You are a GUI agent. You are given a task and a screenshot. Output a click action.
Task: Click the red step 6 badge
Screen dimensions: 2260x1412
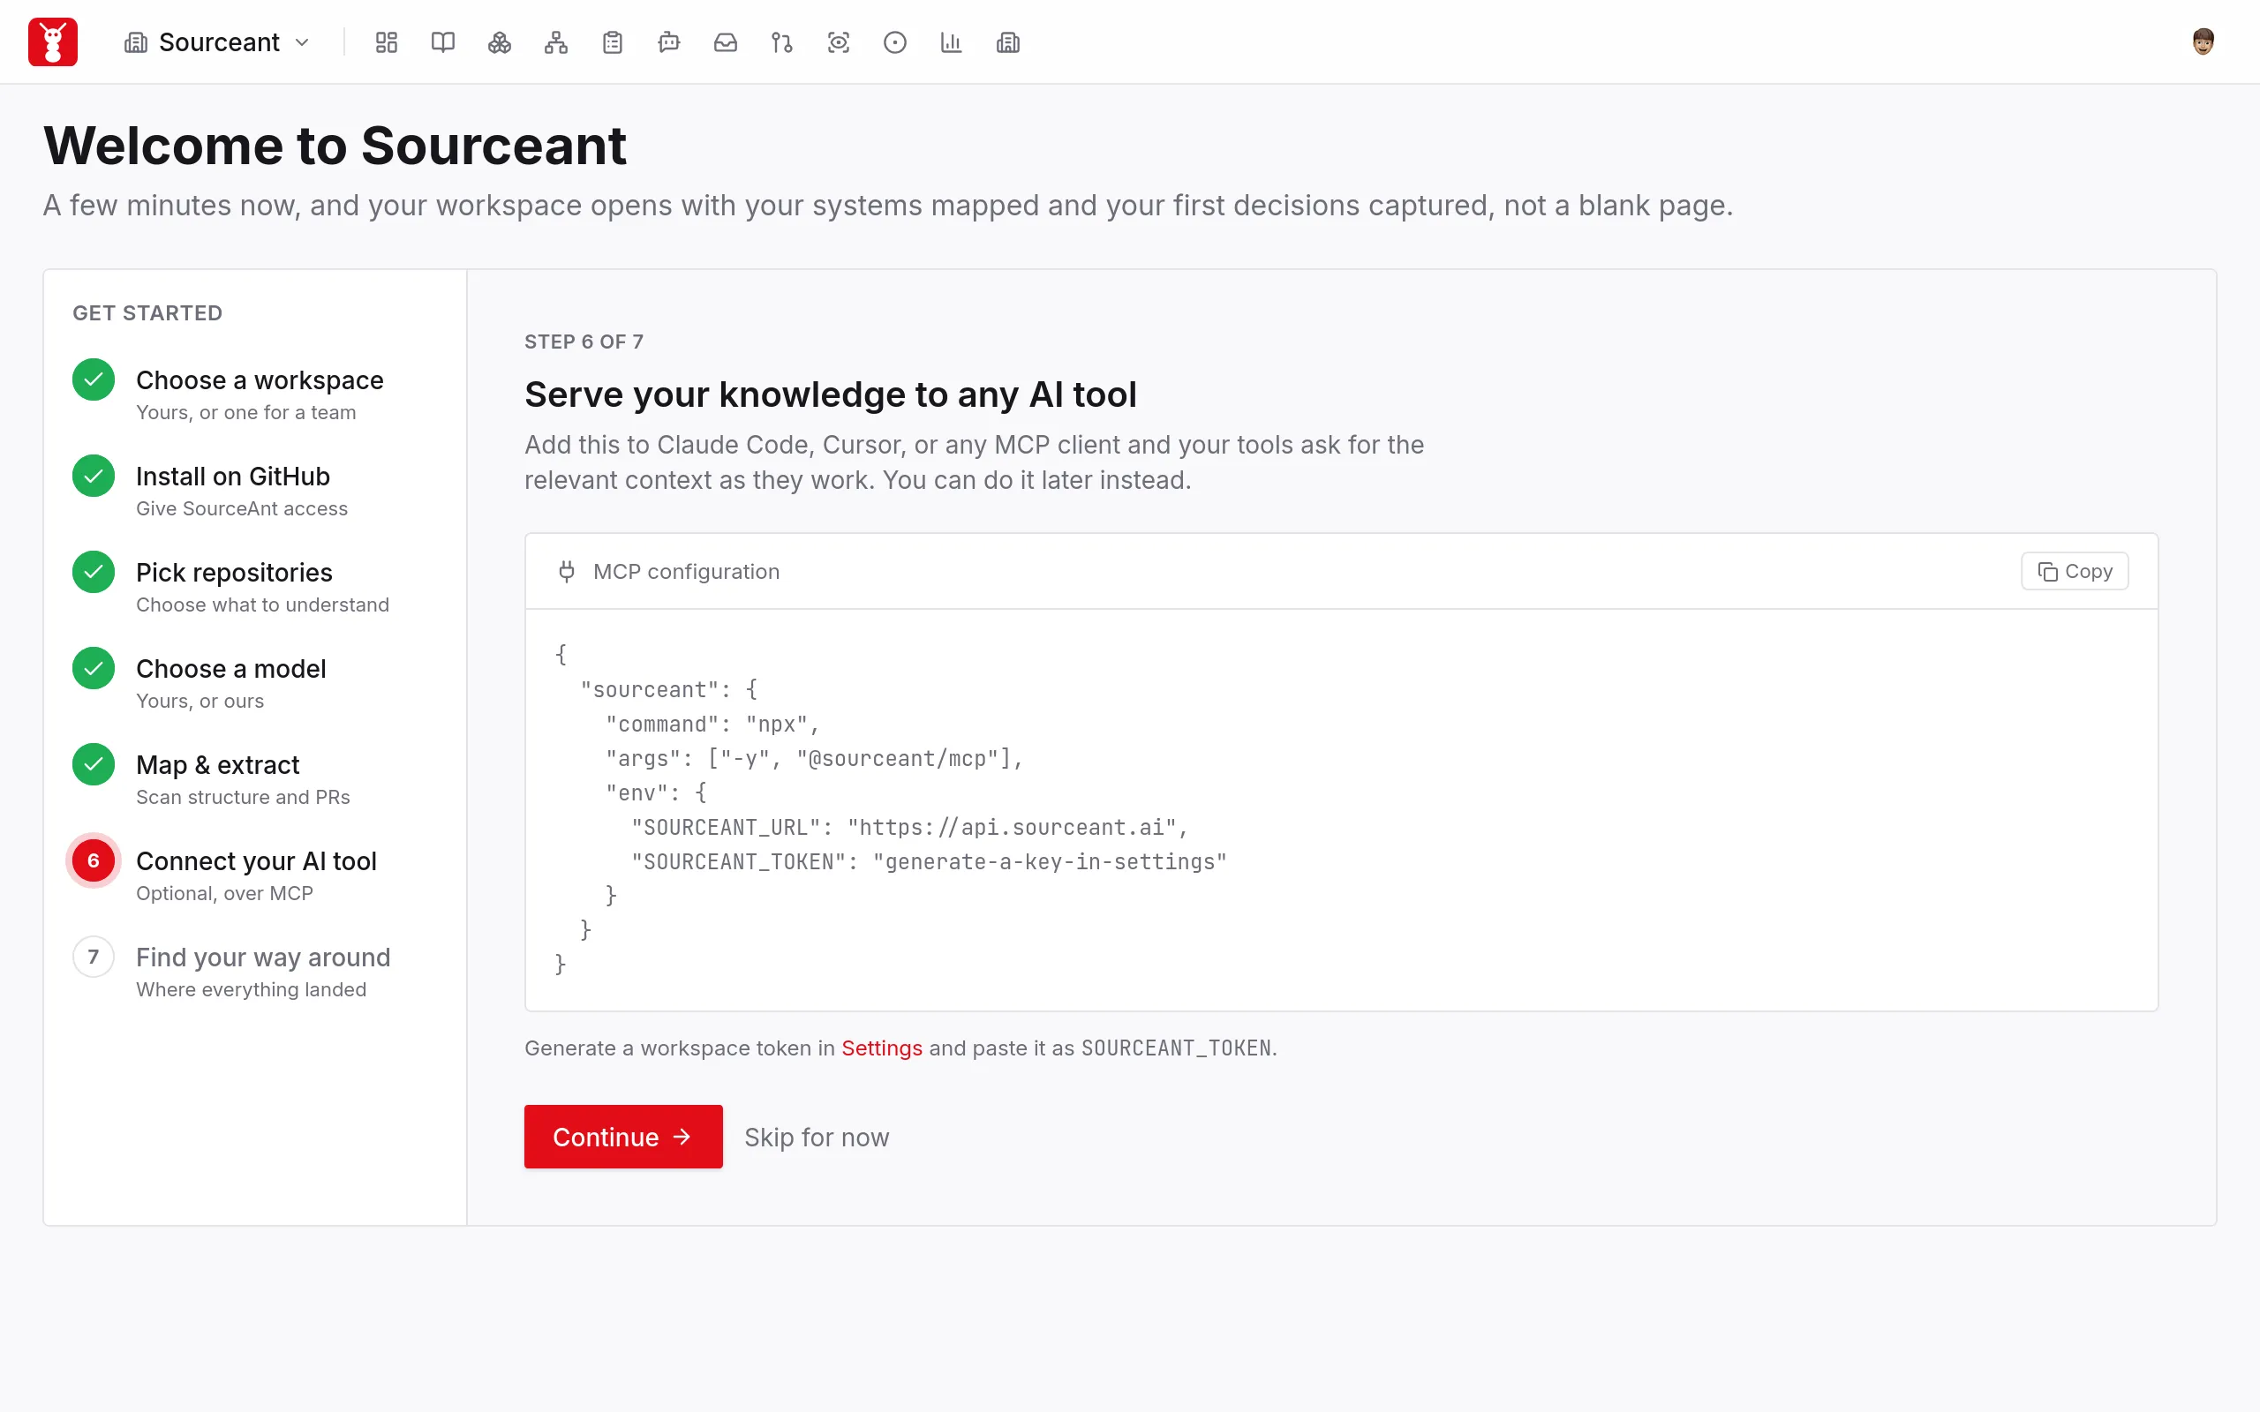point(94,860)
